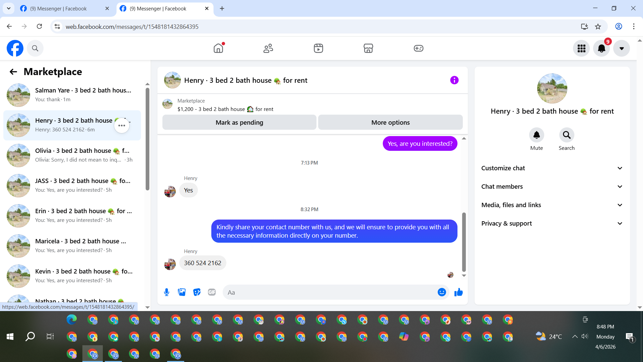This screenshot has height=362, width=643.
Task: Bookmark this page with the star
Action: 598,26
